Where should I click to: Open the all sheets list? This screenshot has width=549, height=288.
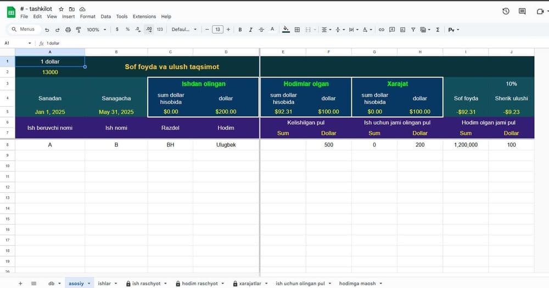[x=33, y=284]
